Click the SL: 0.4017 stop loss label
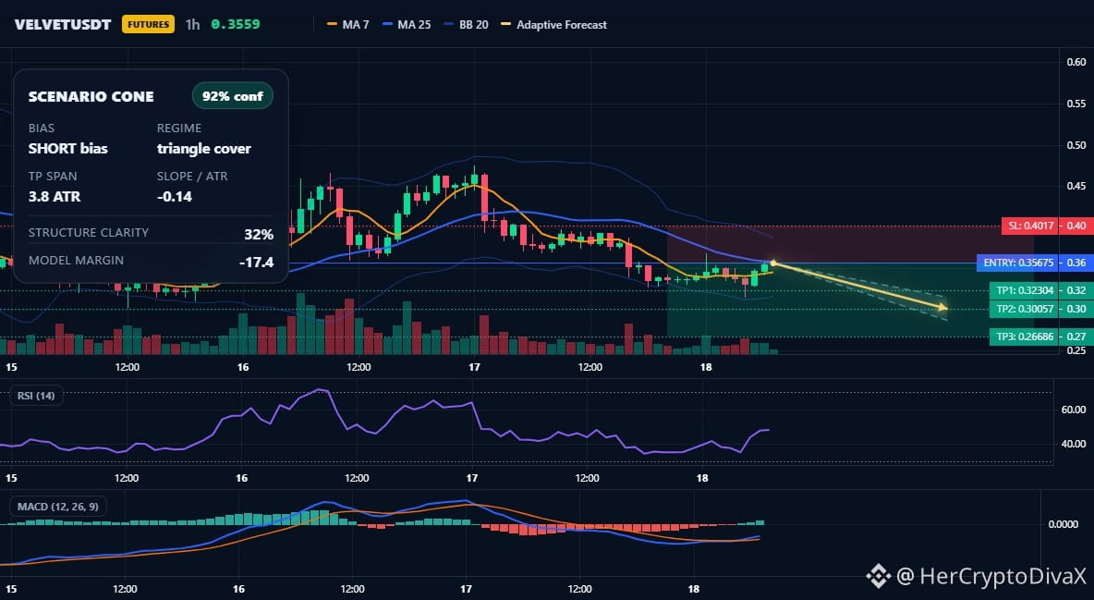This screenshot has width=1094, height=600. click(x=1031, y=226)
